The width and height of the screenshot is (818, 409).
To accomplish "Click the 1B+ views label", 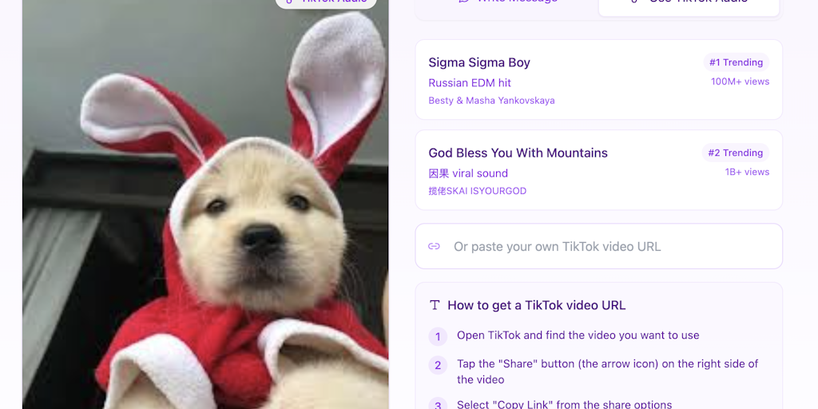I will 747,173.
